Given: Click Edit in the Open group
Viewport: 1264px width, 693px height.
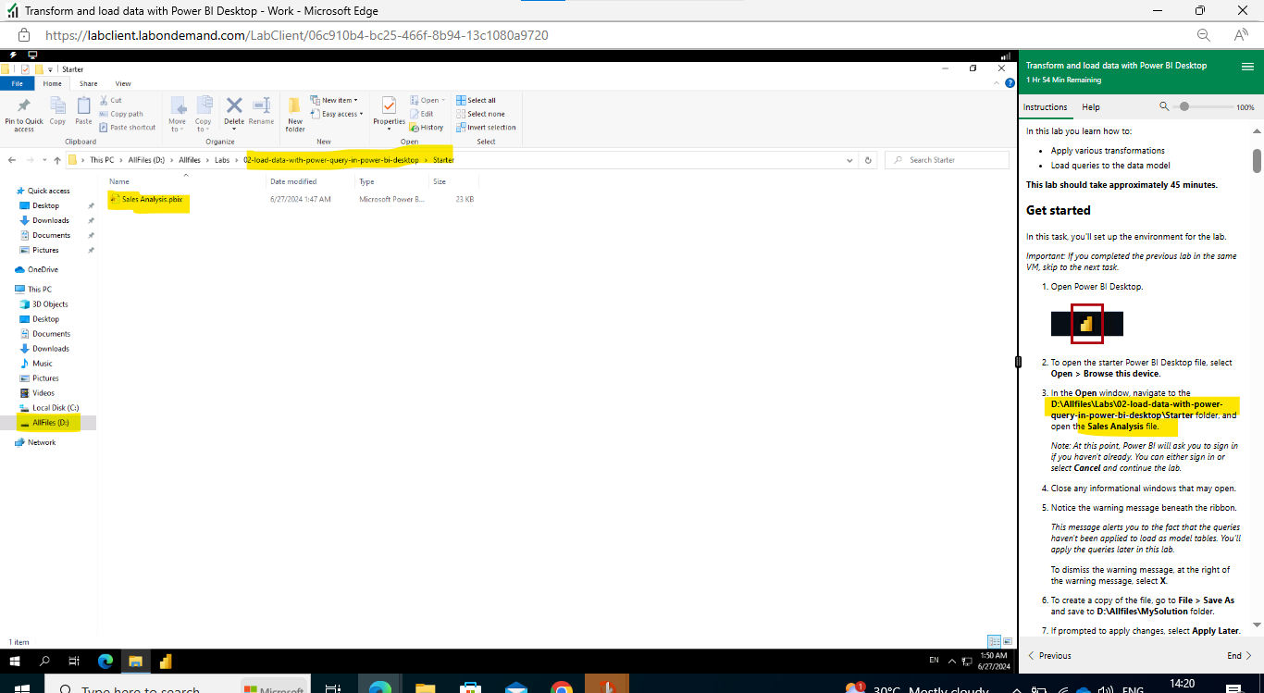Looking at the screenshot, I should pyautogui.click(x=422, y=114).
